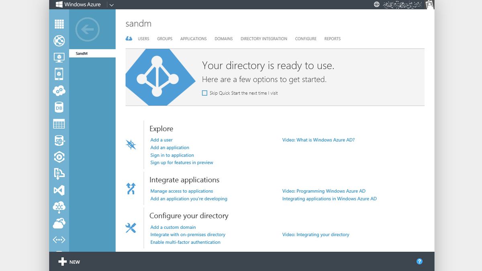Click the NEW button in bottom bar
This screenshot has height=271, width=482.
click(x=69, y=261)
